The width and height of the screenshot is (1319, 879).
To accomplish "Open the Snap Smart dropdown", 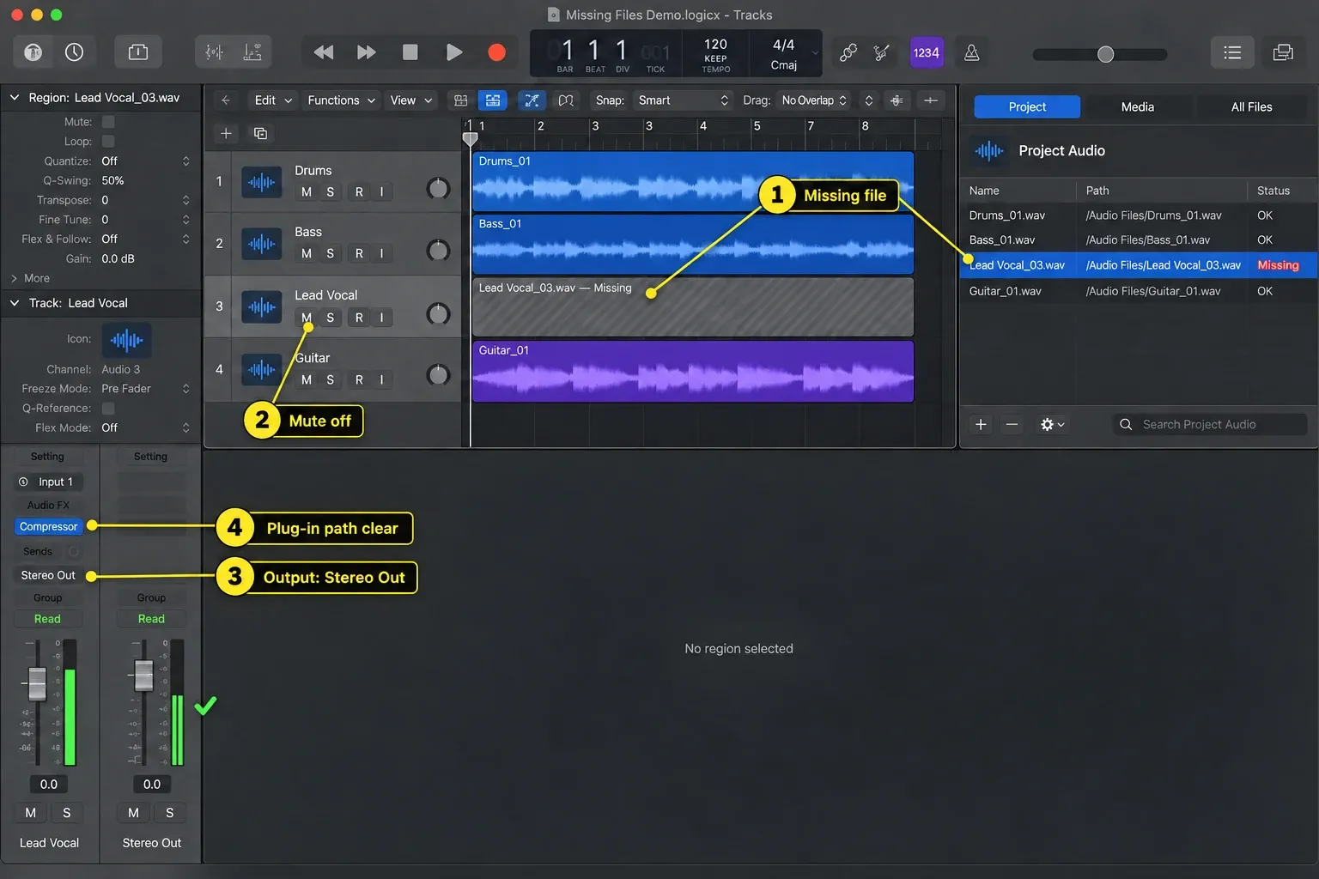I will tap(683, 100).
